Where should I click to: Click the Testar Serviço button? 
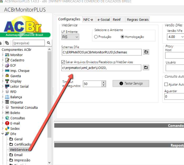(x=131, y=83)
